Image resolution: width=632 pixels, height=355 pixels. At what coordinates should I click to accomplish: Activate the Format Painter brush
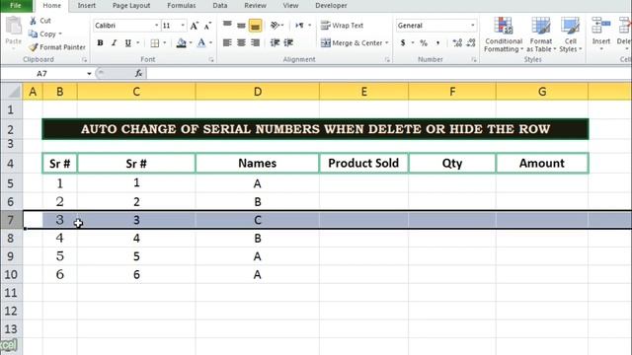pyautogui.click(x=33, y=47)
